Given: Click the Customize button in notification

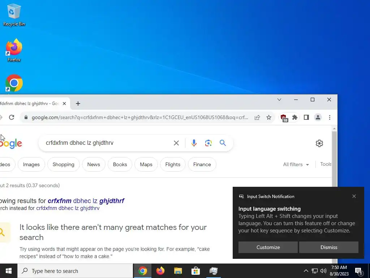Looking at the screenshot, I should (268, 247).
